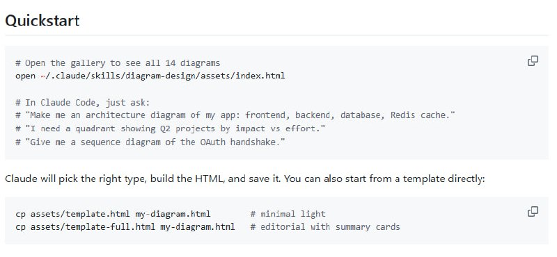Click the OAuth handshake sequence diagram line
557x257 pixels.
pyautogui.click(x=150, y=142)
